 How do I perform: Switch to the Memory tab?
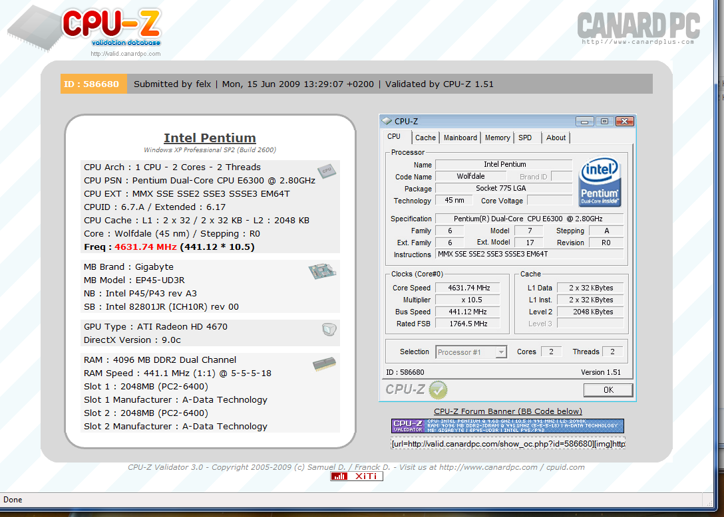[497, 138]
